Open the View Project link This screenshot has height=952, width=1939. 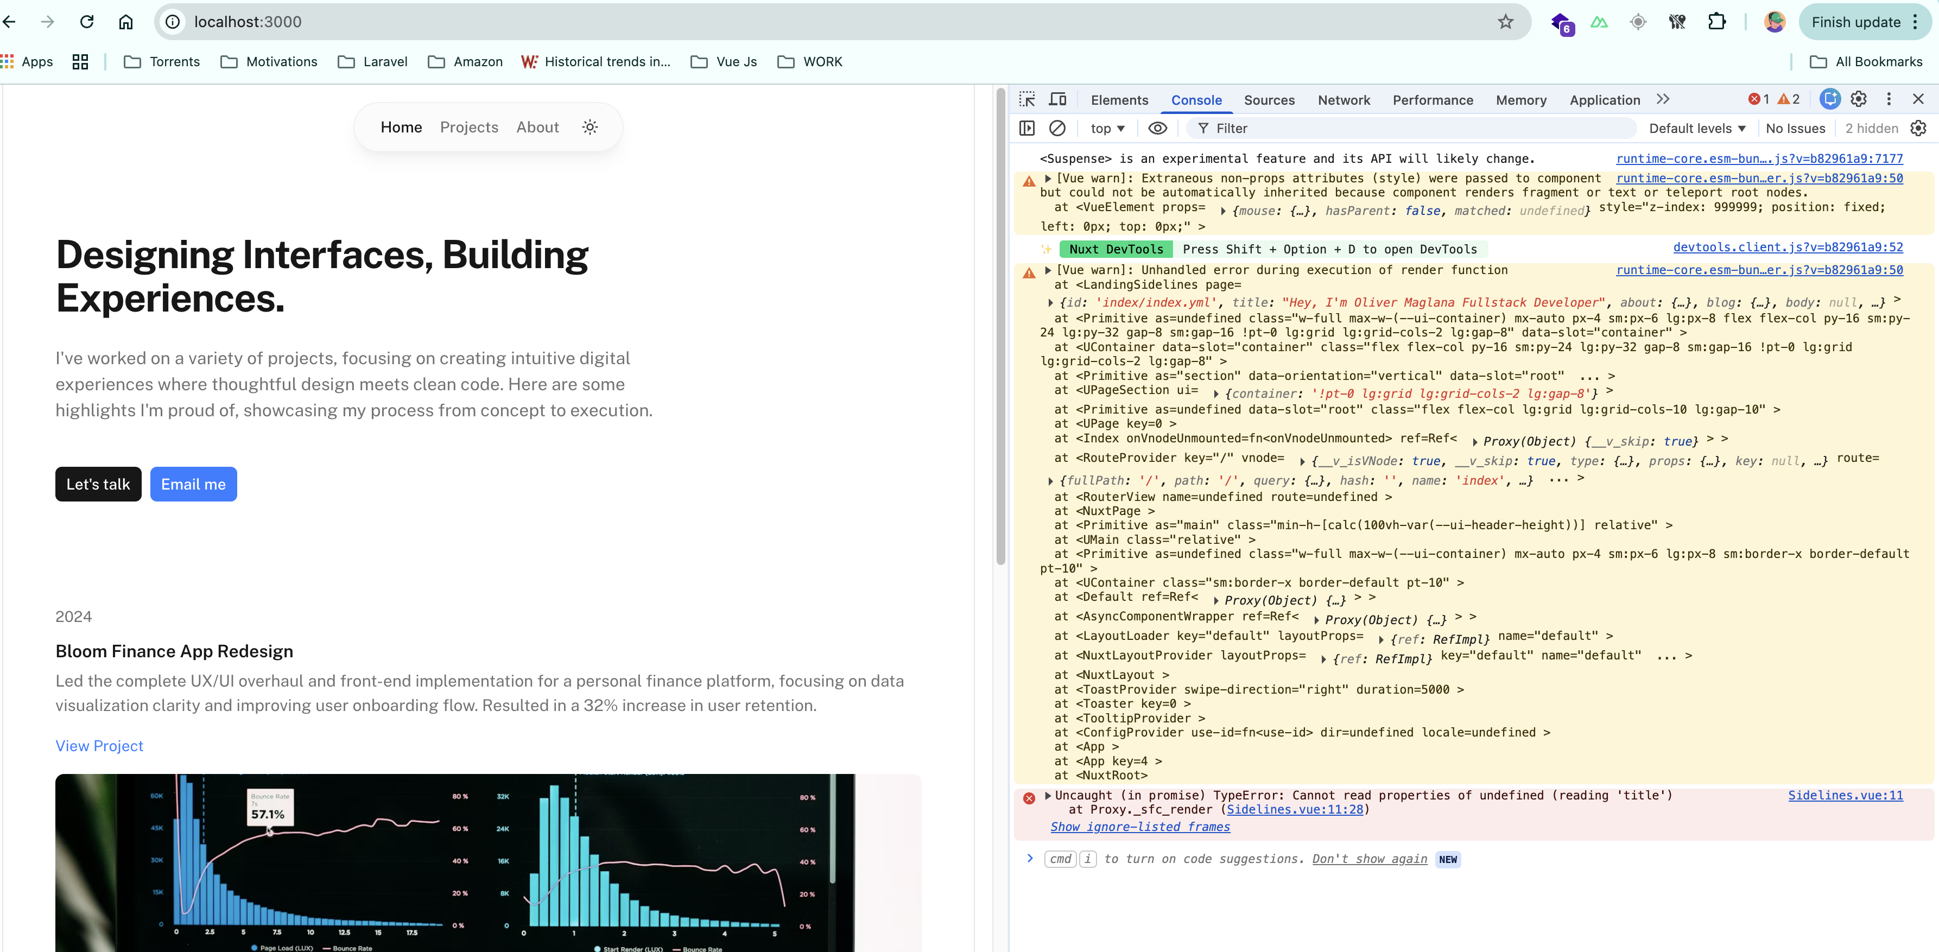99,746
